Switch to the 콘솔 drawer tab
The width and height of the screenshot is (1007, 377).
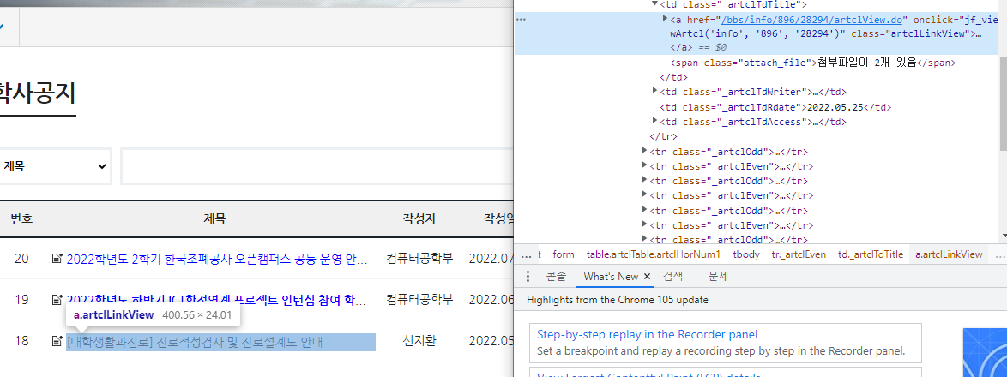tap(556, 277)
